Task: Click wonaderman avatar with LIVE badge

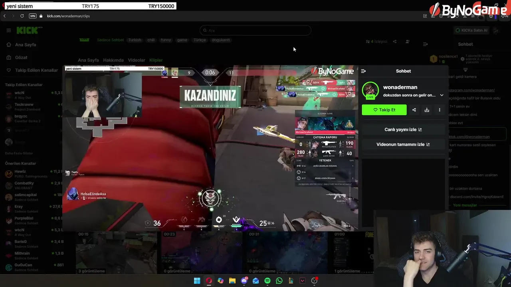Action: 370,91
